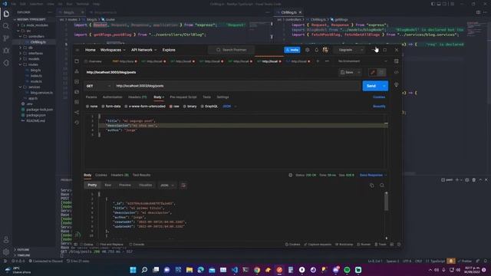Click Postman Invite button
The height and width of the screenshot is (276, 491).
tap(292, 50)
